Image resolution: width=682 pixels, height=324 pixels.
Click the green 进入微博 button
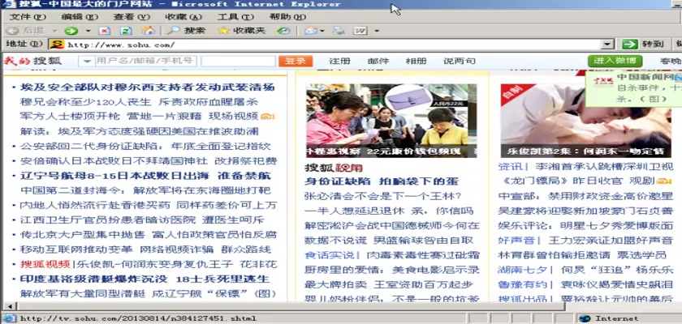615,61
